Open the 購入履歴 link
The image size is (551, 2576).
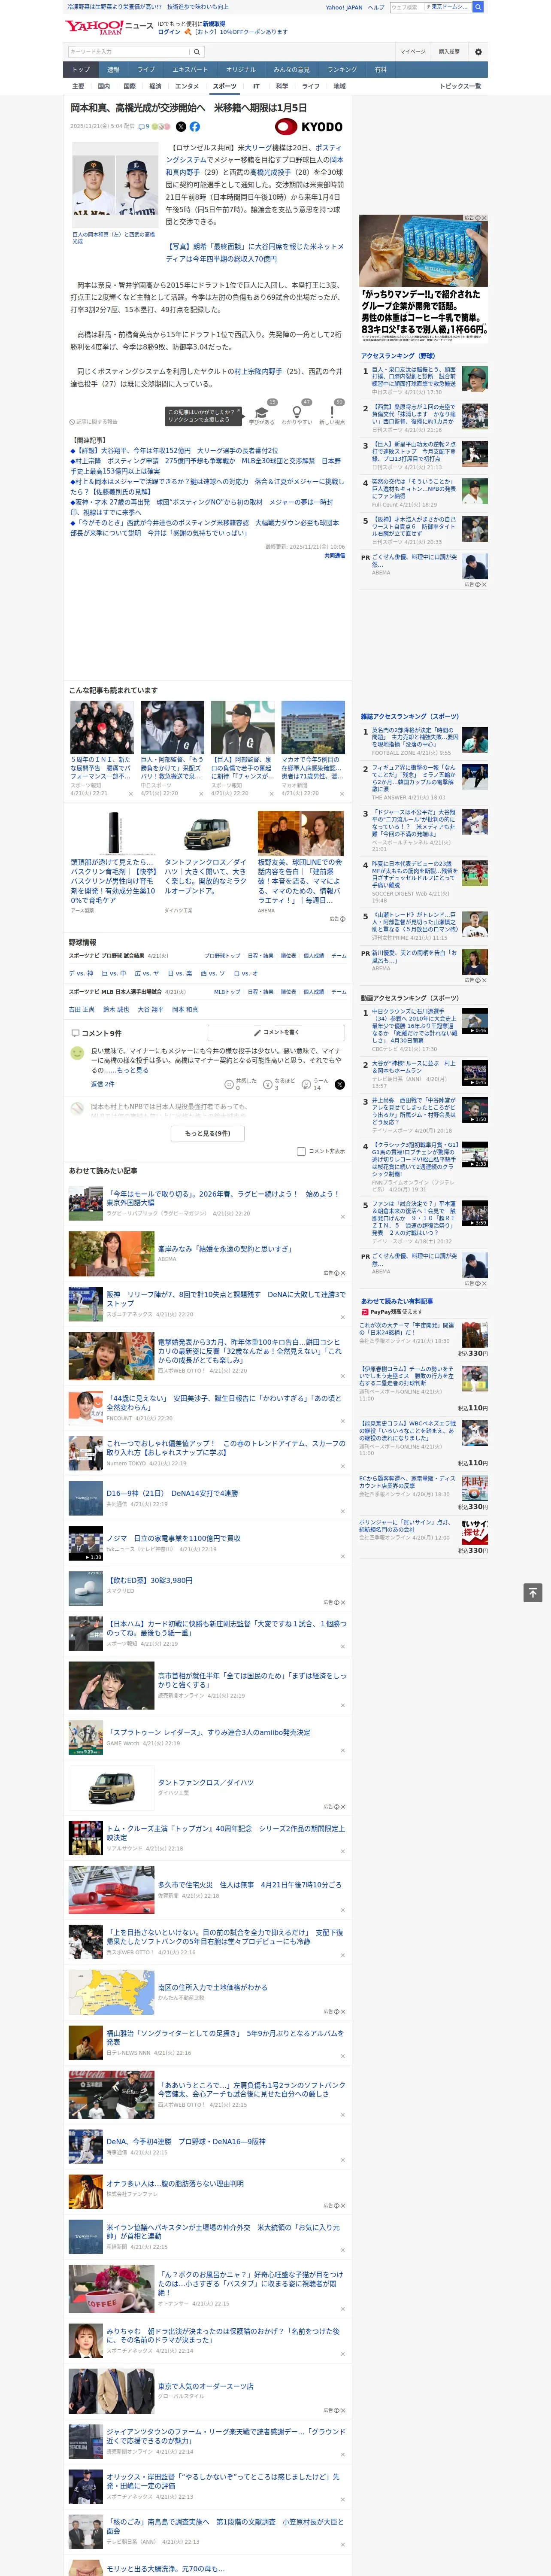tap(449, 52)
